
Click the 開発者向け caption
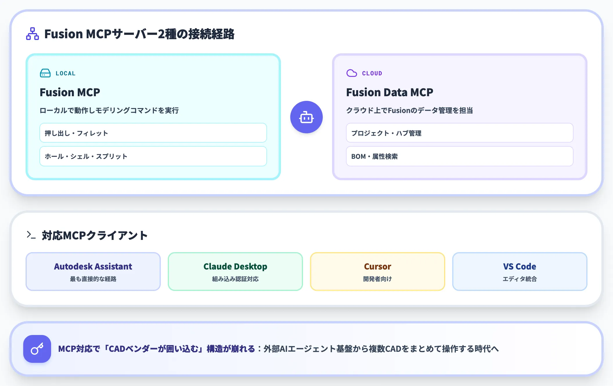tap(378, 279)
